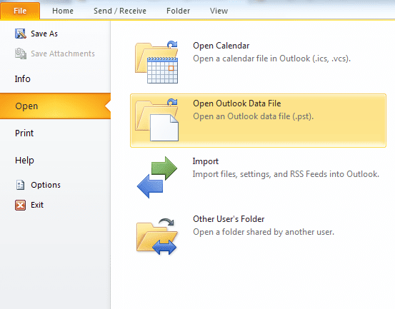Open the Options text label

click(46, 185)
